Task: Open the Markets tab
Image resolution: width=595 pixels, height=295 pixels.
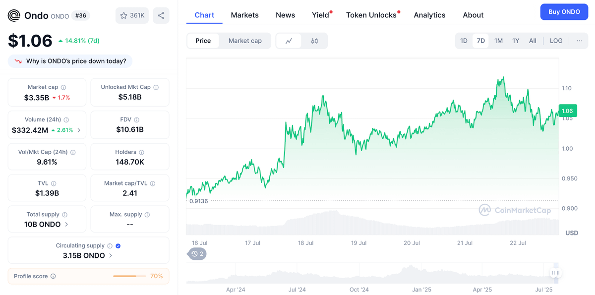Action: pyautogui.click(x=244, y=15)
